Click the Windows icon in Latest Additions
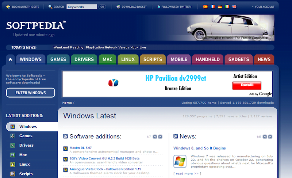 [13, 127]
